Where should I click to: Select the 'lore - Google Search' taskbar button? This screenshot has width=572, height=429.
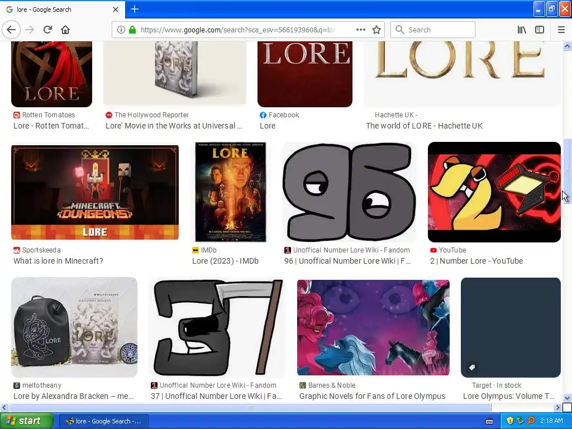(x=103, y=421)
